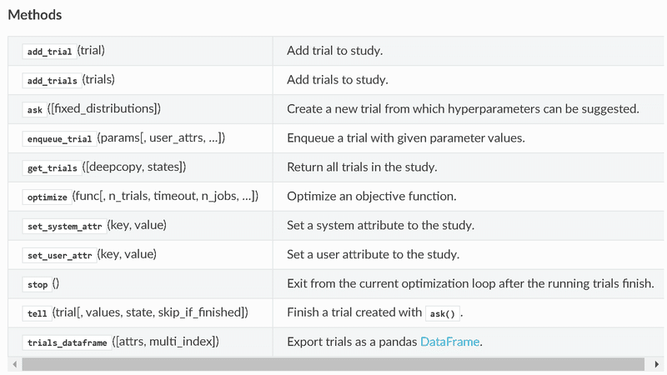The height and width of the screenshot is (375, 667).
Task: Click the ask() code reference in tell description
Action: (442, 314)
